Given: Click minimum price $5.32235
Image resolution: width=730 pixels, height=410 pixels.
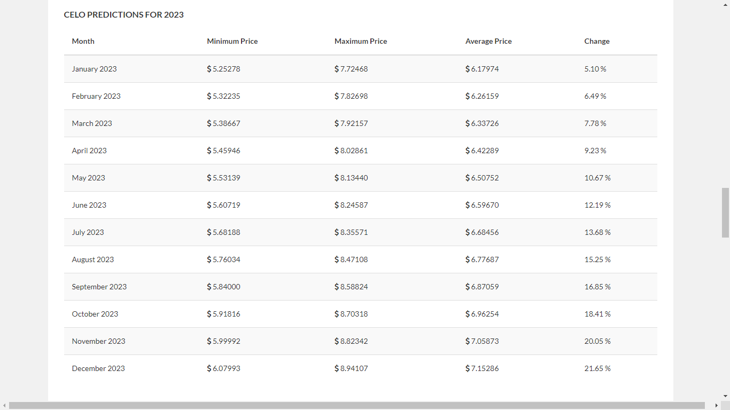Looking at the screenshot, I should point(224,96).
